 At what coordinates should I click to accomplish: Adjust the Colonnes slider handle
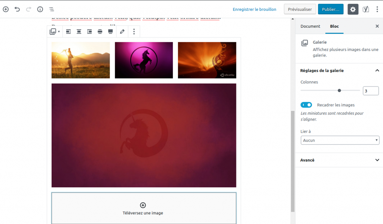tap(339, 91)
